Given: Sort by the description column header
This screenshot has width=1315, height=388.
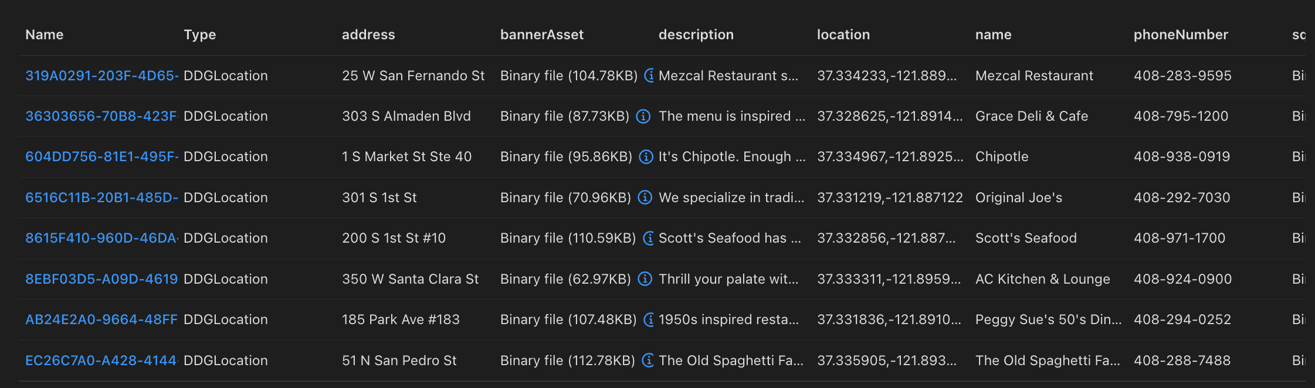Looking at the screenshot, I should point(696,35).
